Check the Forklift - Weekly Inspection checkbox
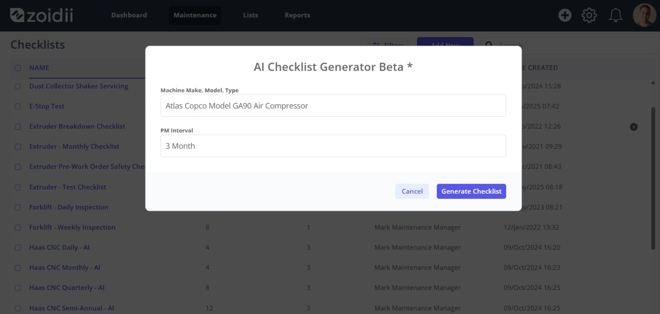This screenshot has height=314, width=660. 18,228
